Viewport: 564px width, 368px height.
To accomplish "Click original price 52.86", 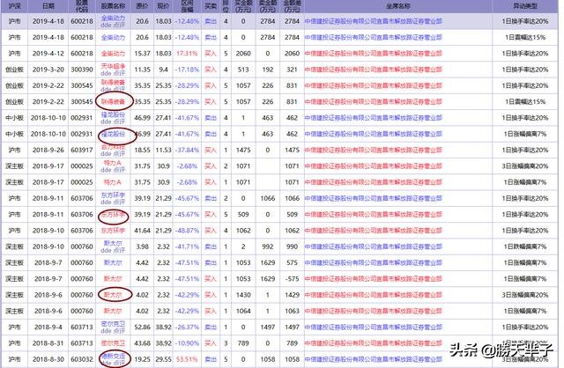I will click(x=142, y=327).
